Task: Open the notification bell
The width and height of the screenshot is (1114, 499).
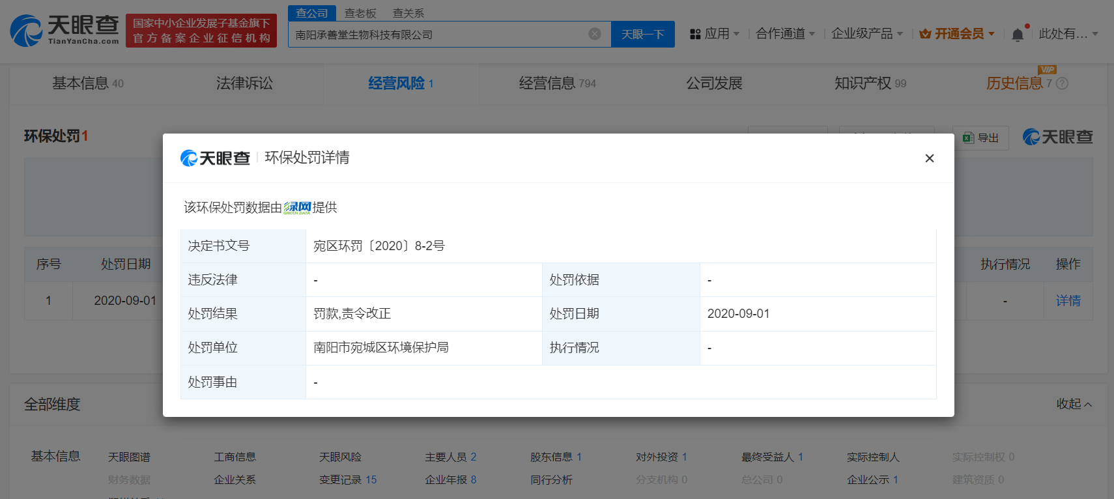Action: (1017, 35)
